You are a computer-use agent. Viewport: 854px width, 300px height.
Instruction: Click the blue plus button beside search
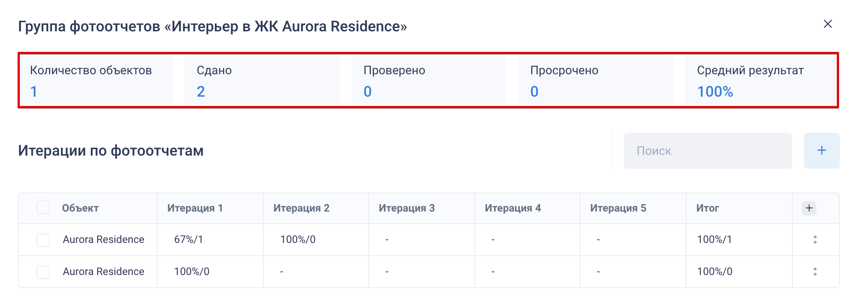(x=821, y=151)
